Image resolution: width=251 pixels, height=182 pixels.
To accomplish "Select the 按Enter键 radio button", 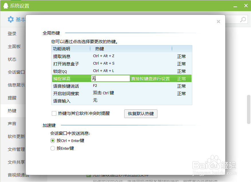I will (x=52, y=148).
